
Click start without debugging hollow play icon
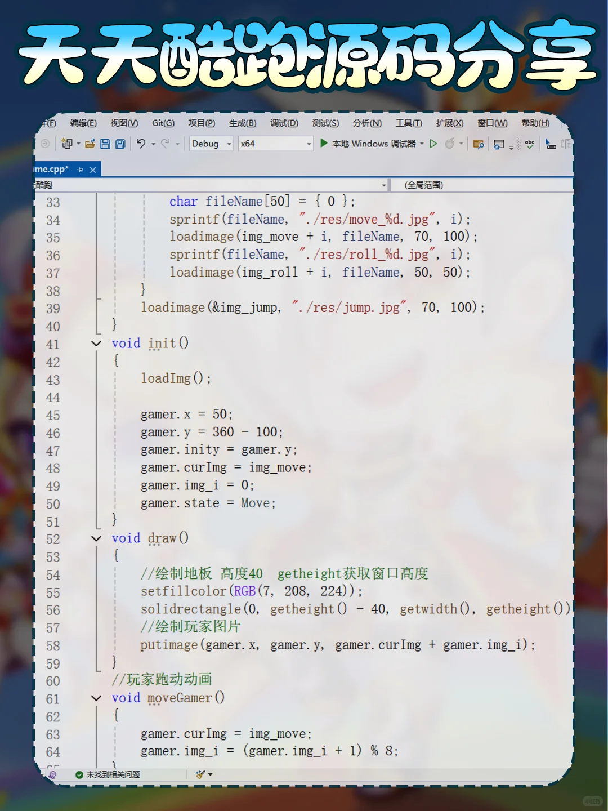click(433, 144)
